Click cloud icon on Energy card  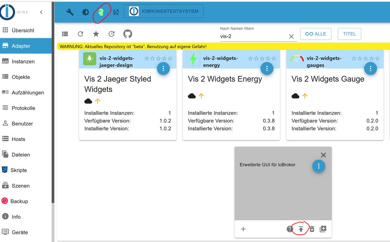(x=192, y=96)
